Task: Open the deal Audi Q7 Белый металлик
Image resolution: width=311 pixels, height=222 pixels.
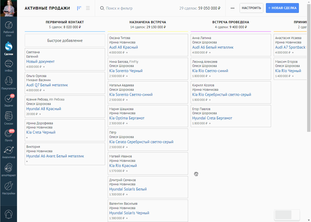Action: (47, 85)
